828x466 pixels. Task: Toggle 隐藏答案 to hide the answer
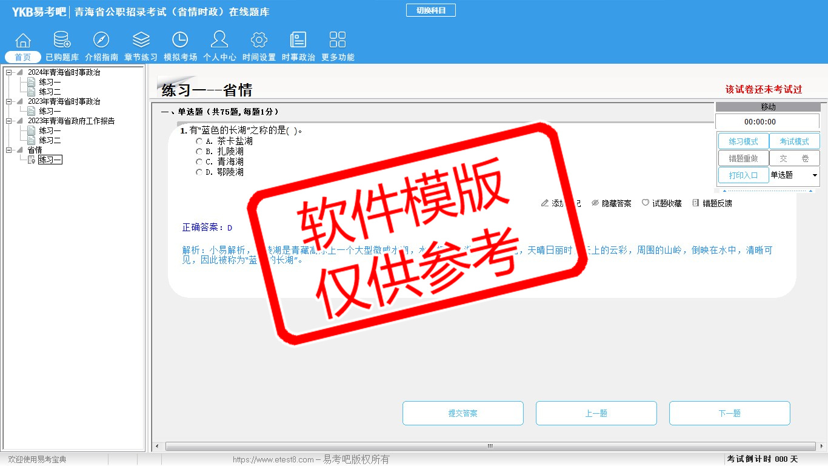611,203
